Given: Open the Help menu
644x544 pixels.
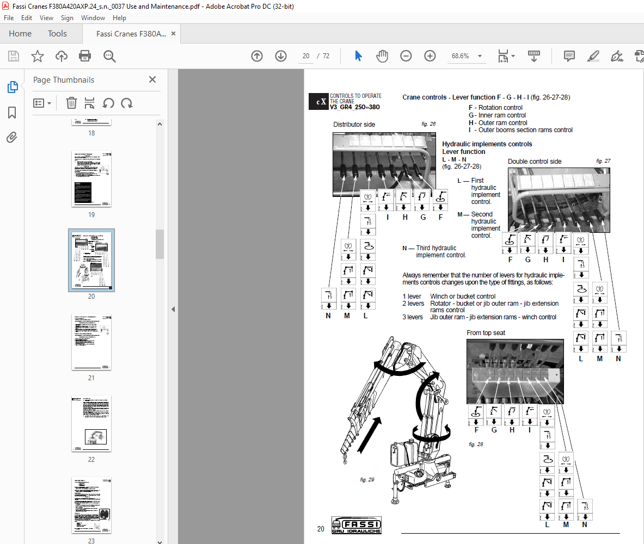Looking at the screenshot, I should point(119,17).
